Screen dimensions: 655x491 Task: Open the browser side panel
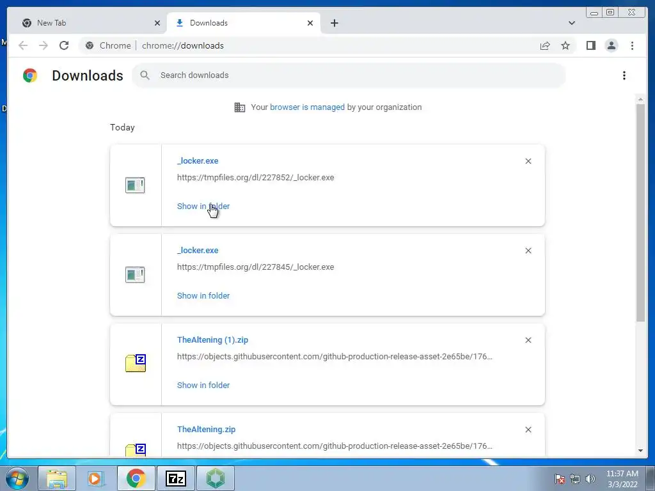coord(590,45)
